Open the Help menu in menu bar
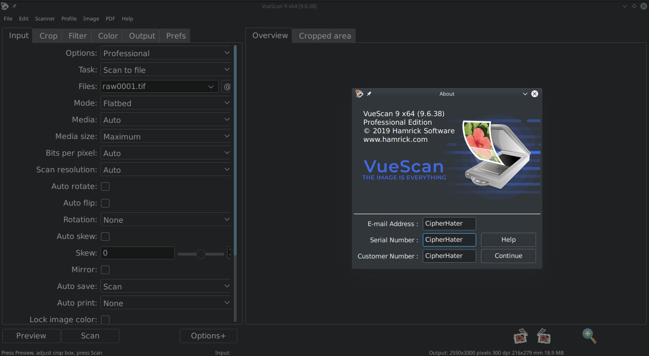This screenshot has width=649, height=356. [127, 19]
